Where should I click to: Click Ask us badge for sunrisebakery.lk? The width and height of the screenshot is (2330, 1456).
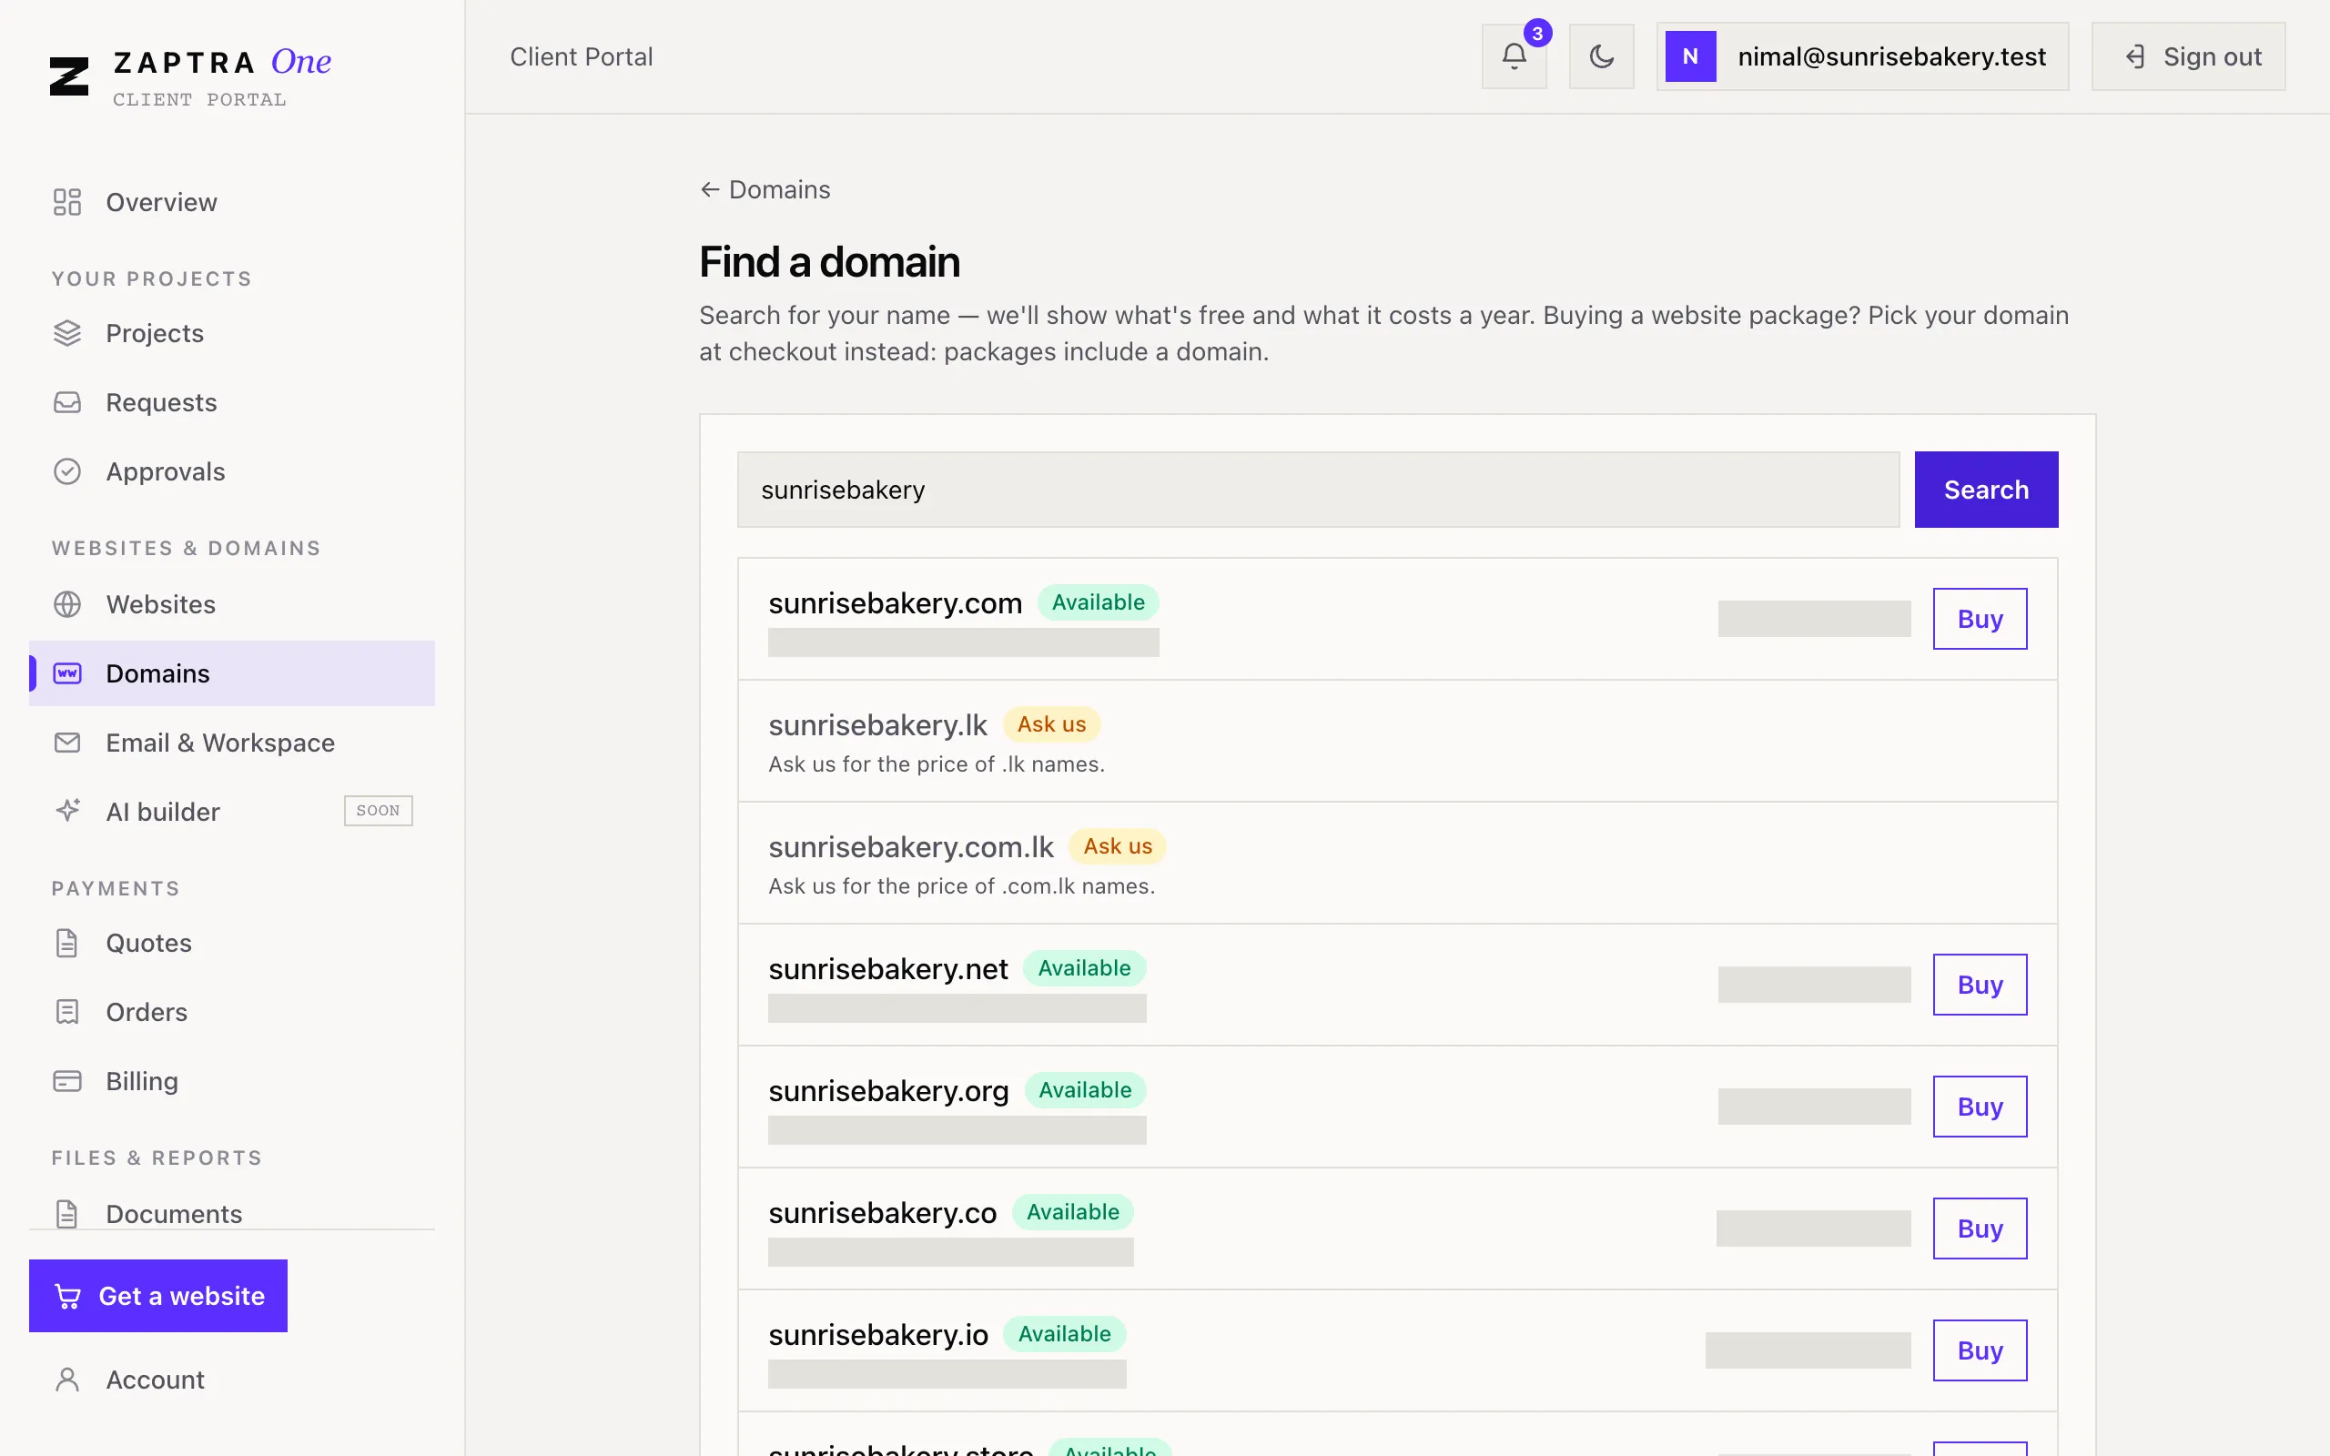coord(1051,724)
